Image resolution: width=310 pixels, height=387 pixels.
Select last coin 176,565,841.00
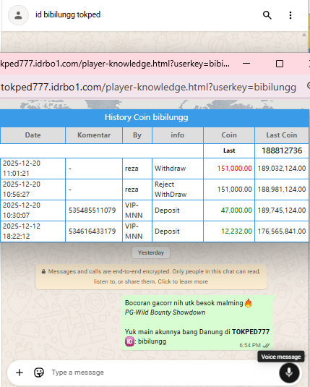(282, 231)
